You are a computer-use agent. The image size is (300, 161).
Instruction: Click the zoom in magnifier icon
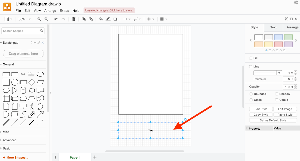tap(39, 19)
